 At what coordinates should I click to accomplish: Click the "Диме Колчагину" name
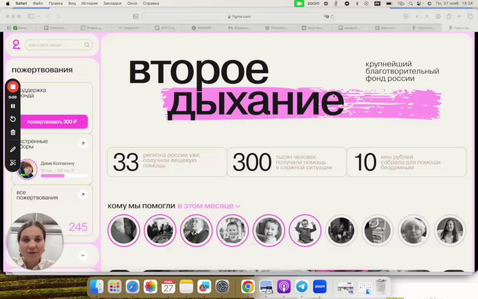tap(58, 163)
